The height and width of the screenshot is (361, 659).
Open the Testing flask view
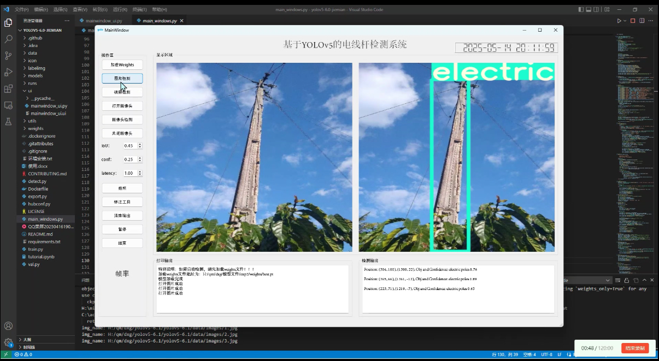8,121
